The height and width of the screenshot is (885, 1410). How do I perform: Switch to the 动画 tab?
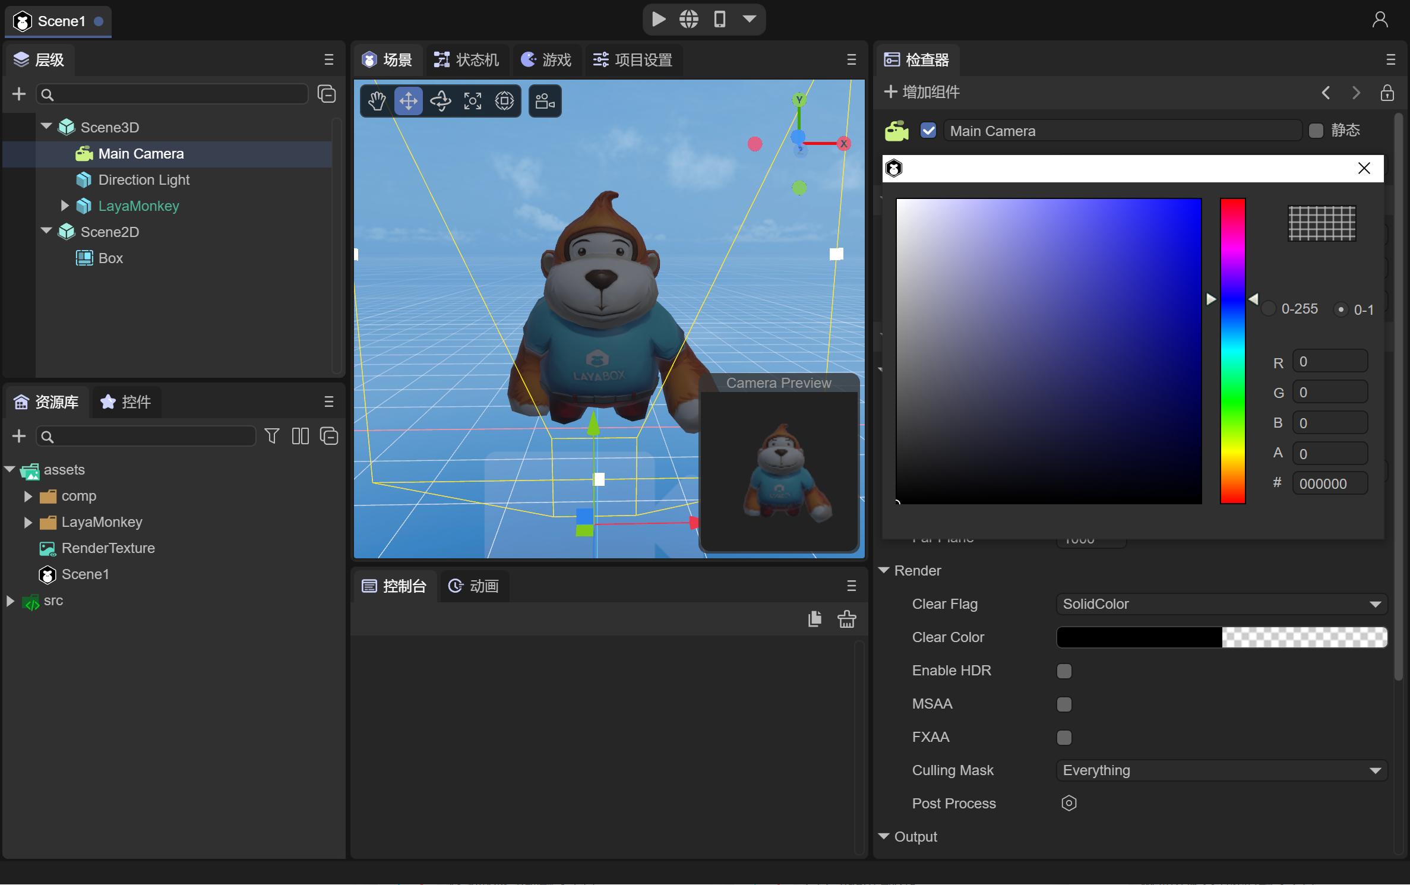(x=473, y=586)
